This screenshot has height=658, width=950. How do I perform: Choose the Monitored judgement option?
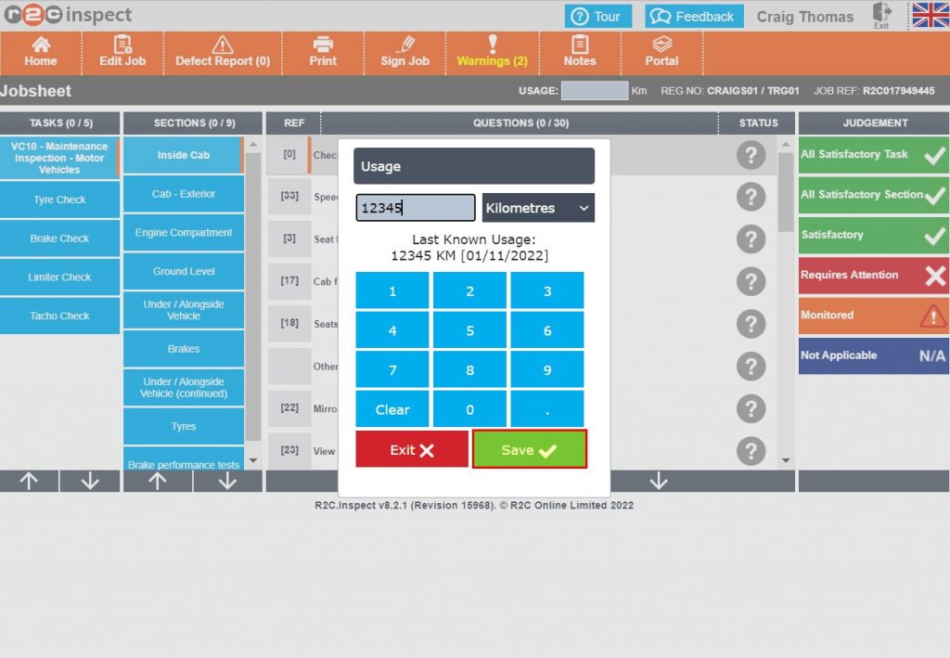[x=872, y=316]
